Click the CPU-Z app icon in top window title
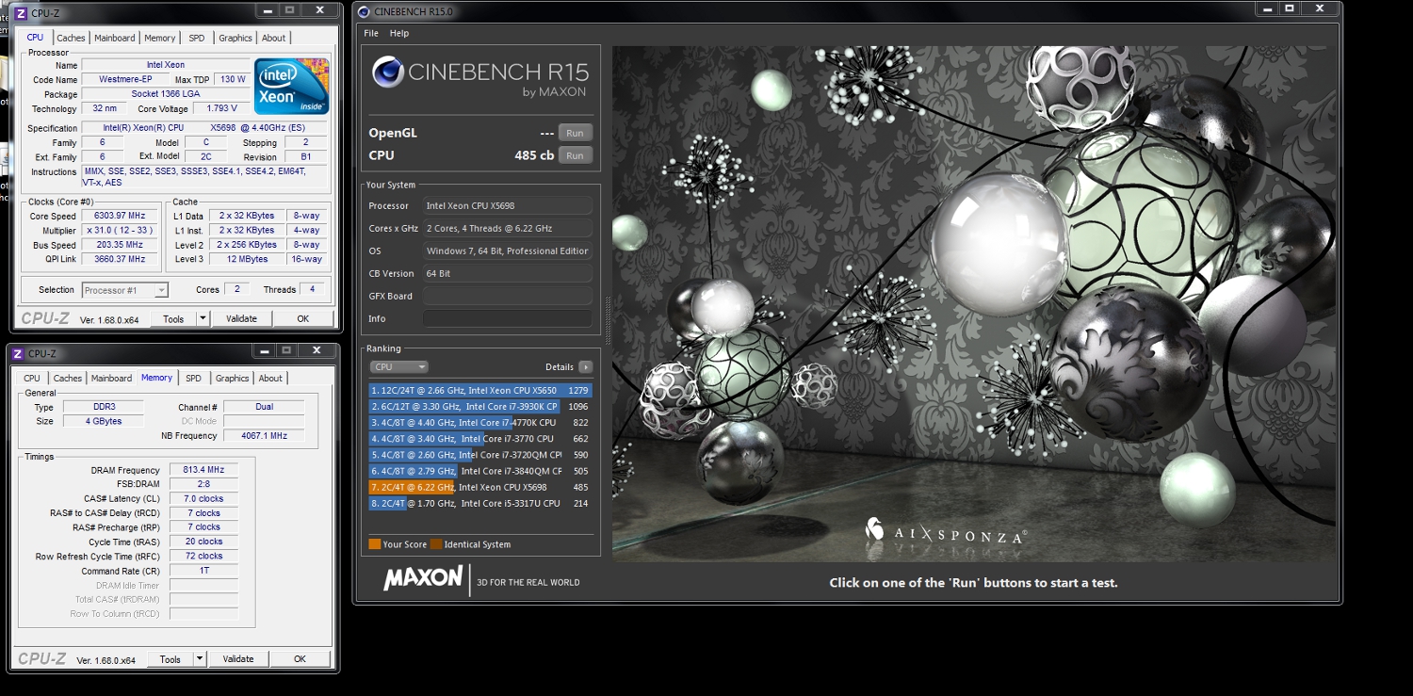Screen dimensions: 1413x696 (22, 13)
